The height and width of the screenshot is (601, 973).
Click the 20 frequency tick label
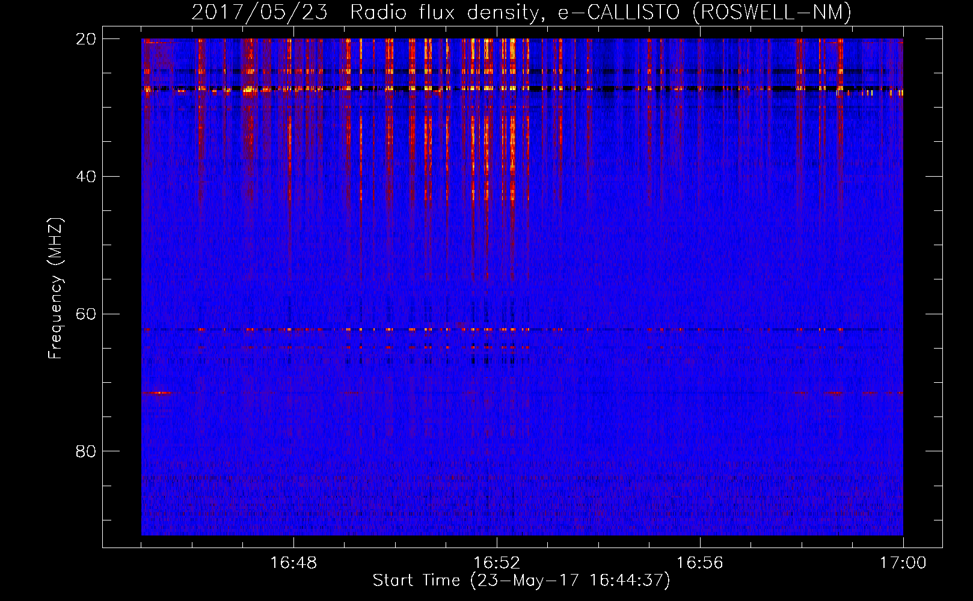[x=86, y=39]
